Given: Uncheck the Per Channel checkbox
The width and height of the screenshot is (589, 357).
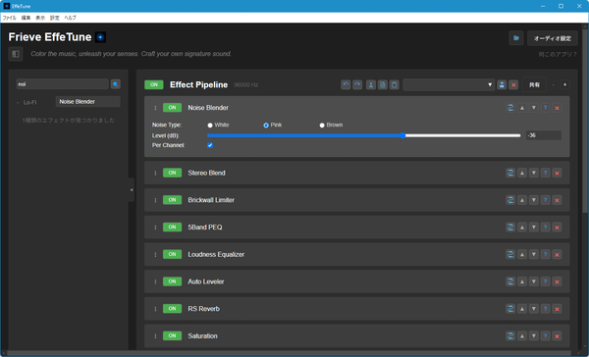Looking at the screenshot, I should coord(210,145).
